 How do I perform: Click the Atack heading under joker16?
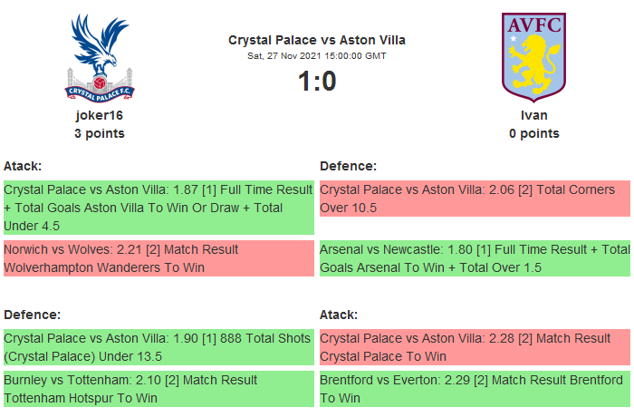23,166
